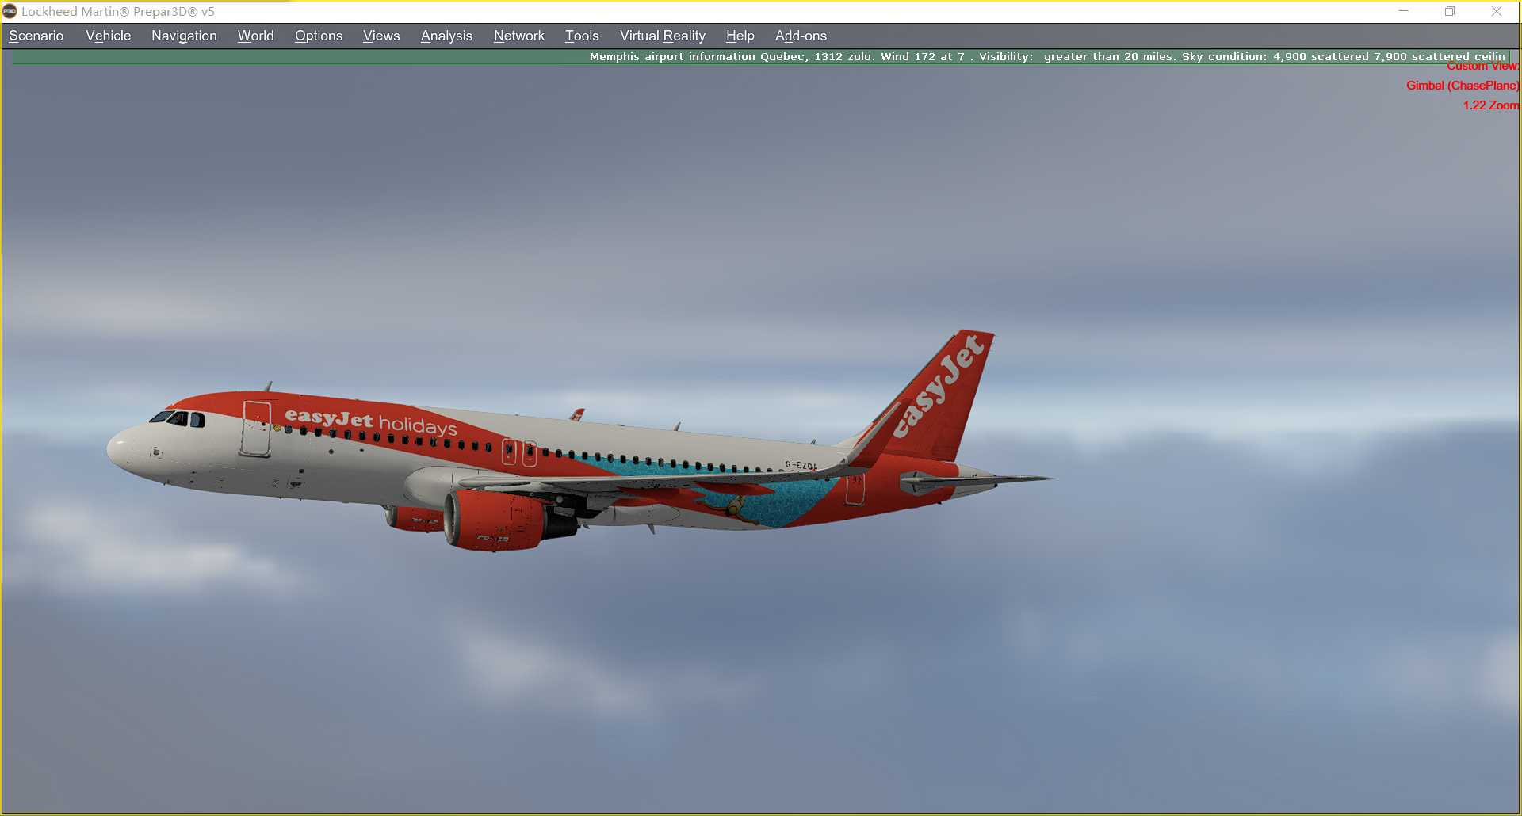Open the Scenario menu

click(x=35, y=36)
